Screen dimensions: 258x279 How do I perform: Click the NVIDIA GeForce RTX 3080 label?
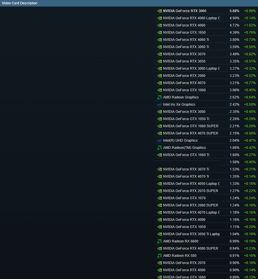point(184,112)
